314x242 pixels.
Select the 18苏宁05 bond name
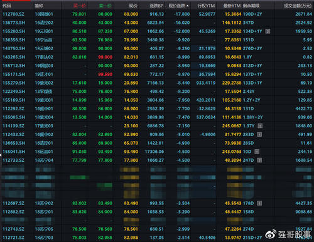click(x=44, y=229)
